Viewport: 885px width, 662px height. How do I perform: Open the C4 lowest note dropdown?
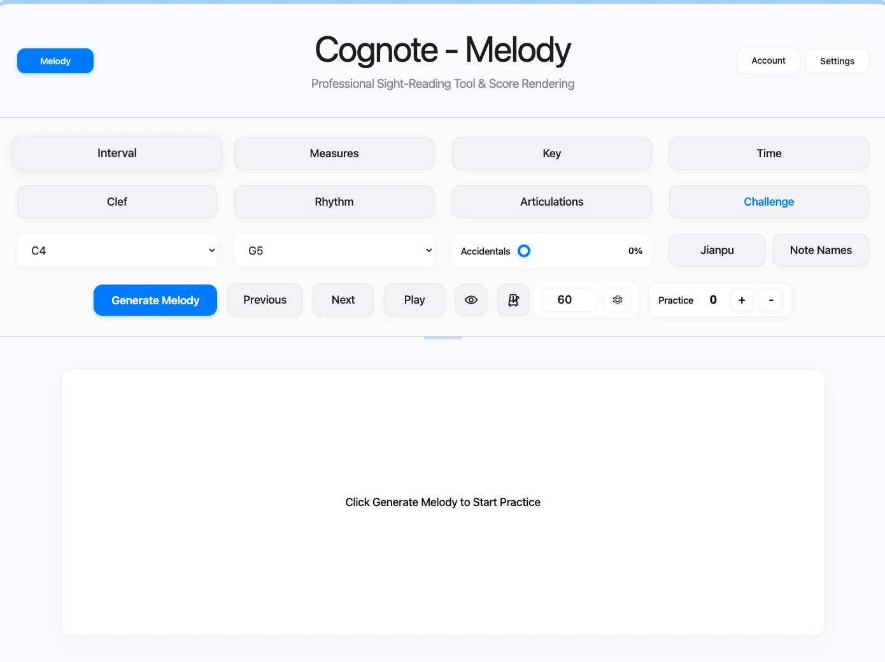click(117, 250)
